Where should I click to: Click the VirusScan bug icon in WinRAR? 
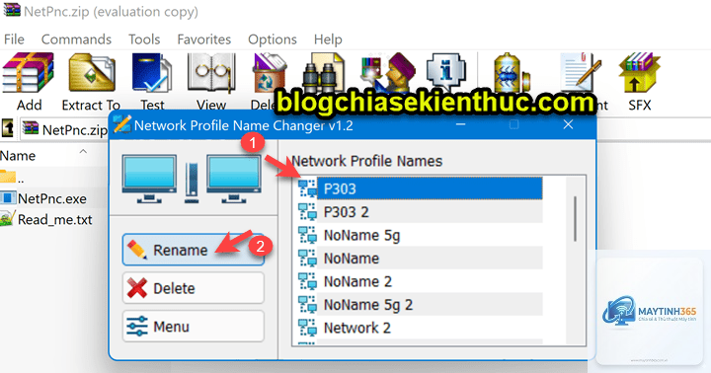[x=512, y=72]
